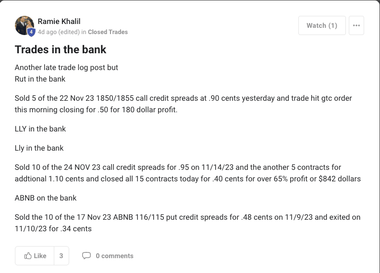Click the 1850/1855 call credit spreads paragraph
Screen dimensions: 380x273
pos(183,103)
